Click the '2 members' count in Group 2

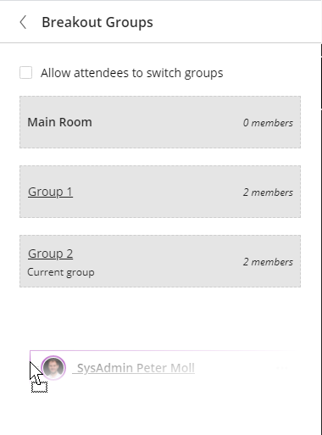point(268,262)
